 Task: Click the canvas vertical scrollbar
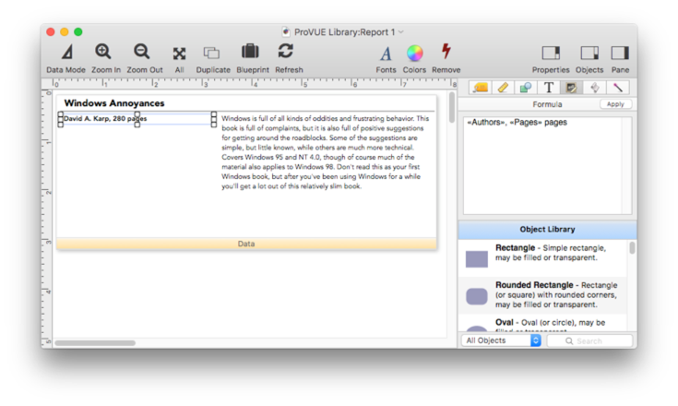pyautogui.click(x=452, y=107)
